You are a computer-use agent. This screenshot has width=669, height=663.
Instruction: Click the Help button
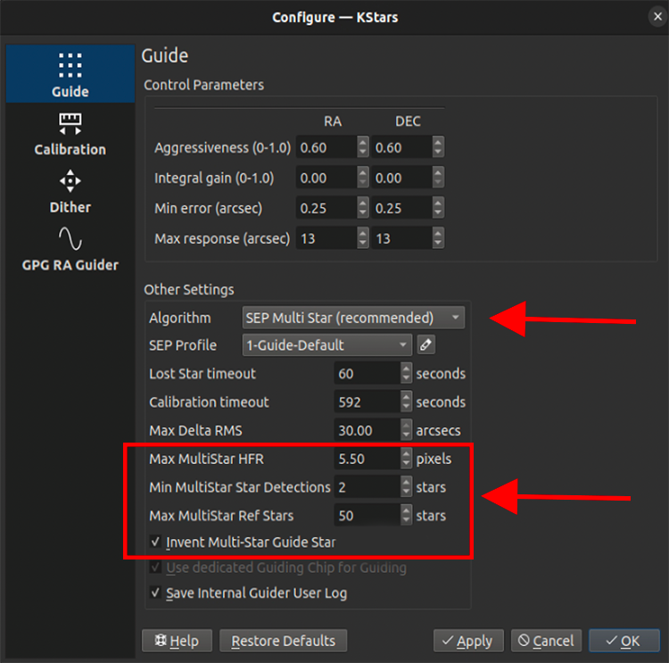(x=177, y=641)
